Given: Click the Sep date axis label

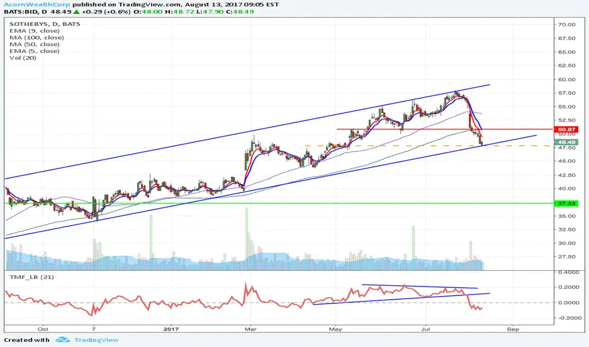Looking at the screenshot, I should (x=513, y=329).
